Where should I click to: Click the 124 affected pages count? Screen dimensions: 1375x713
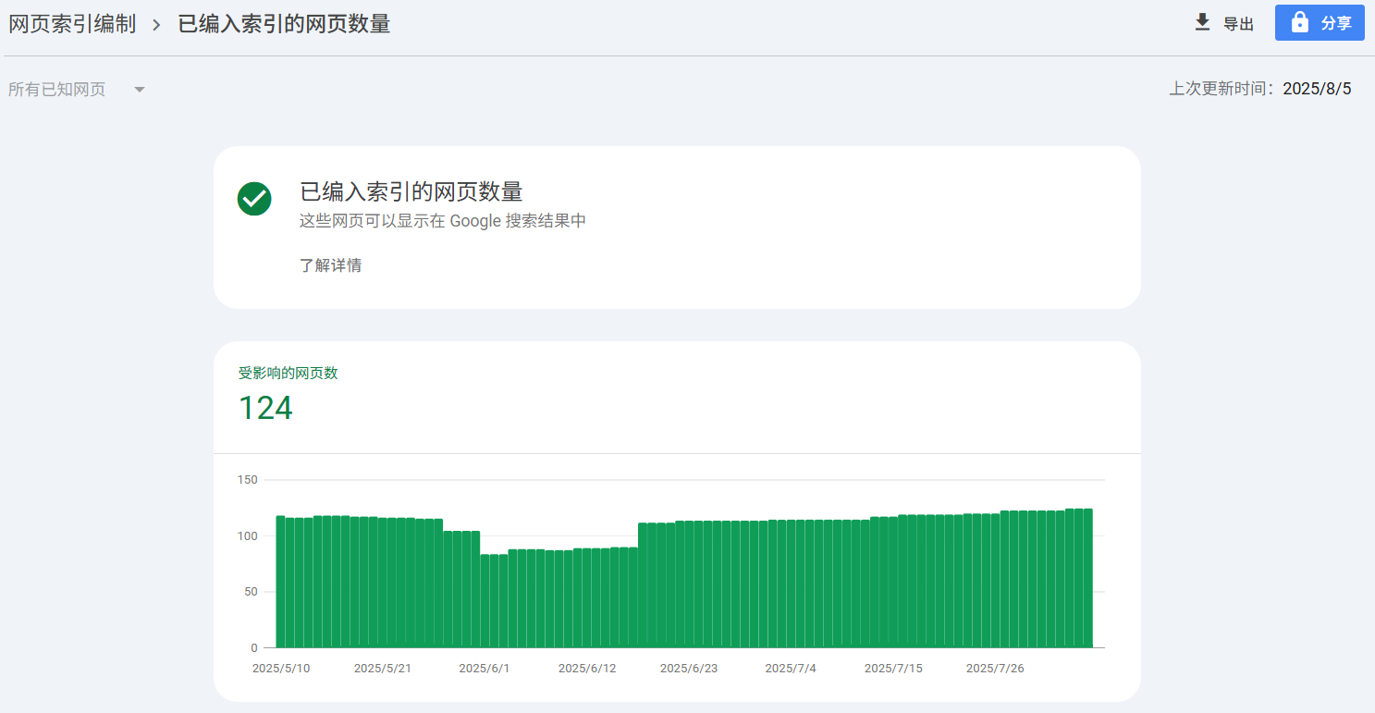265,408
